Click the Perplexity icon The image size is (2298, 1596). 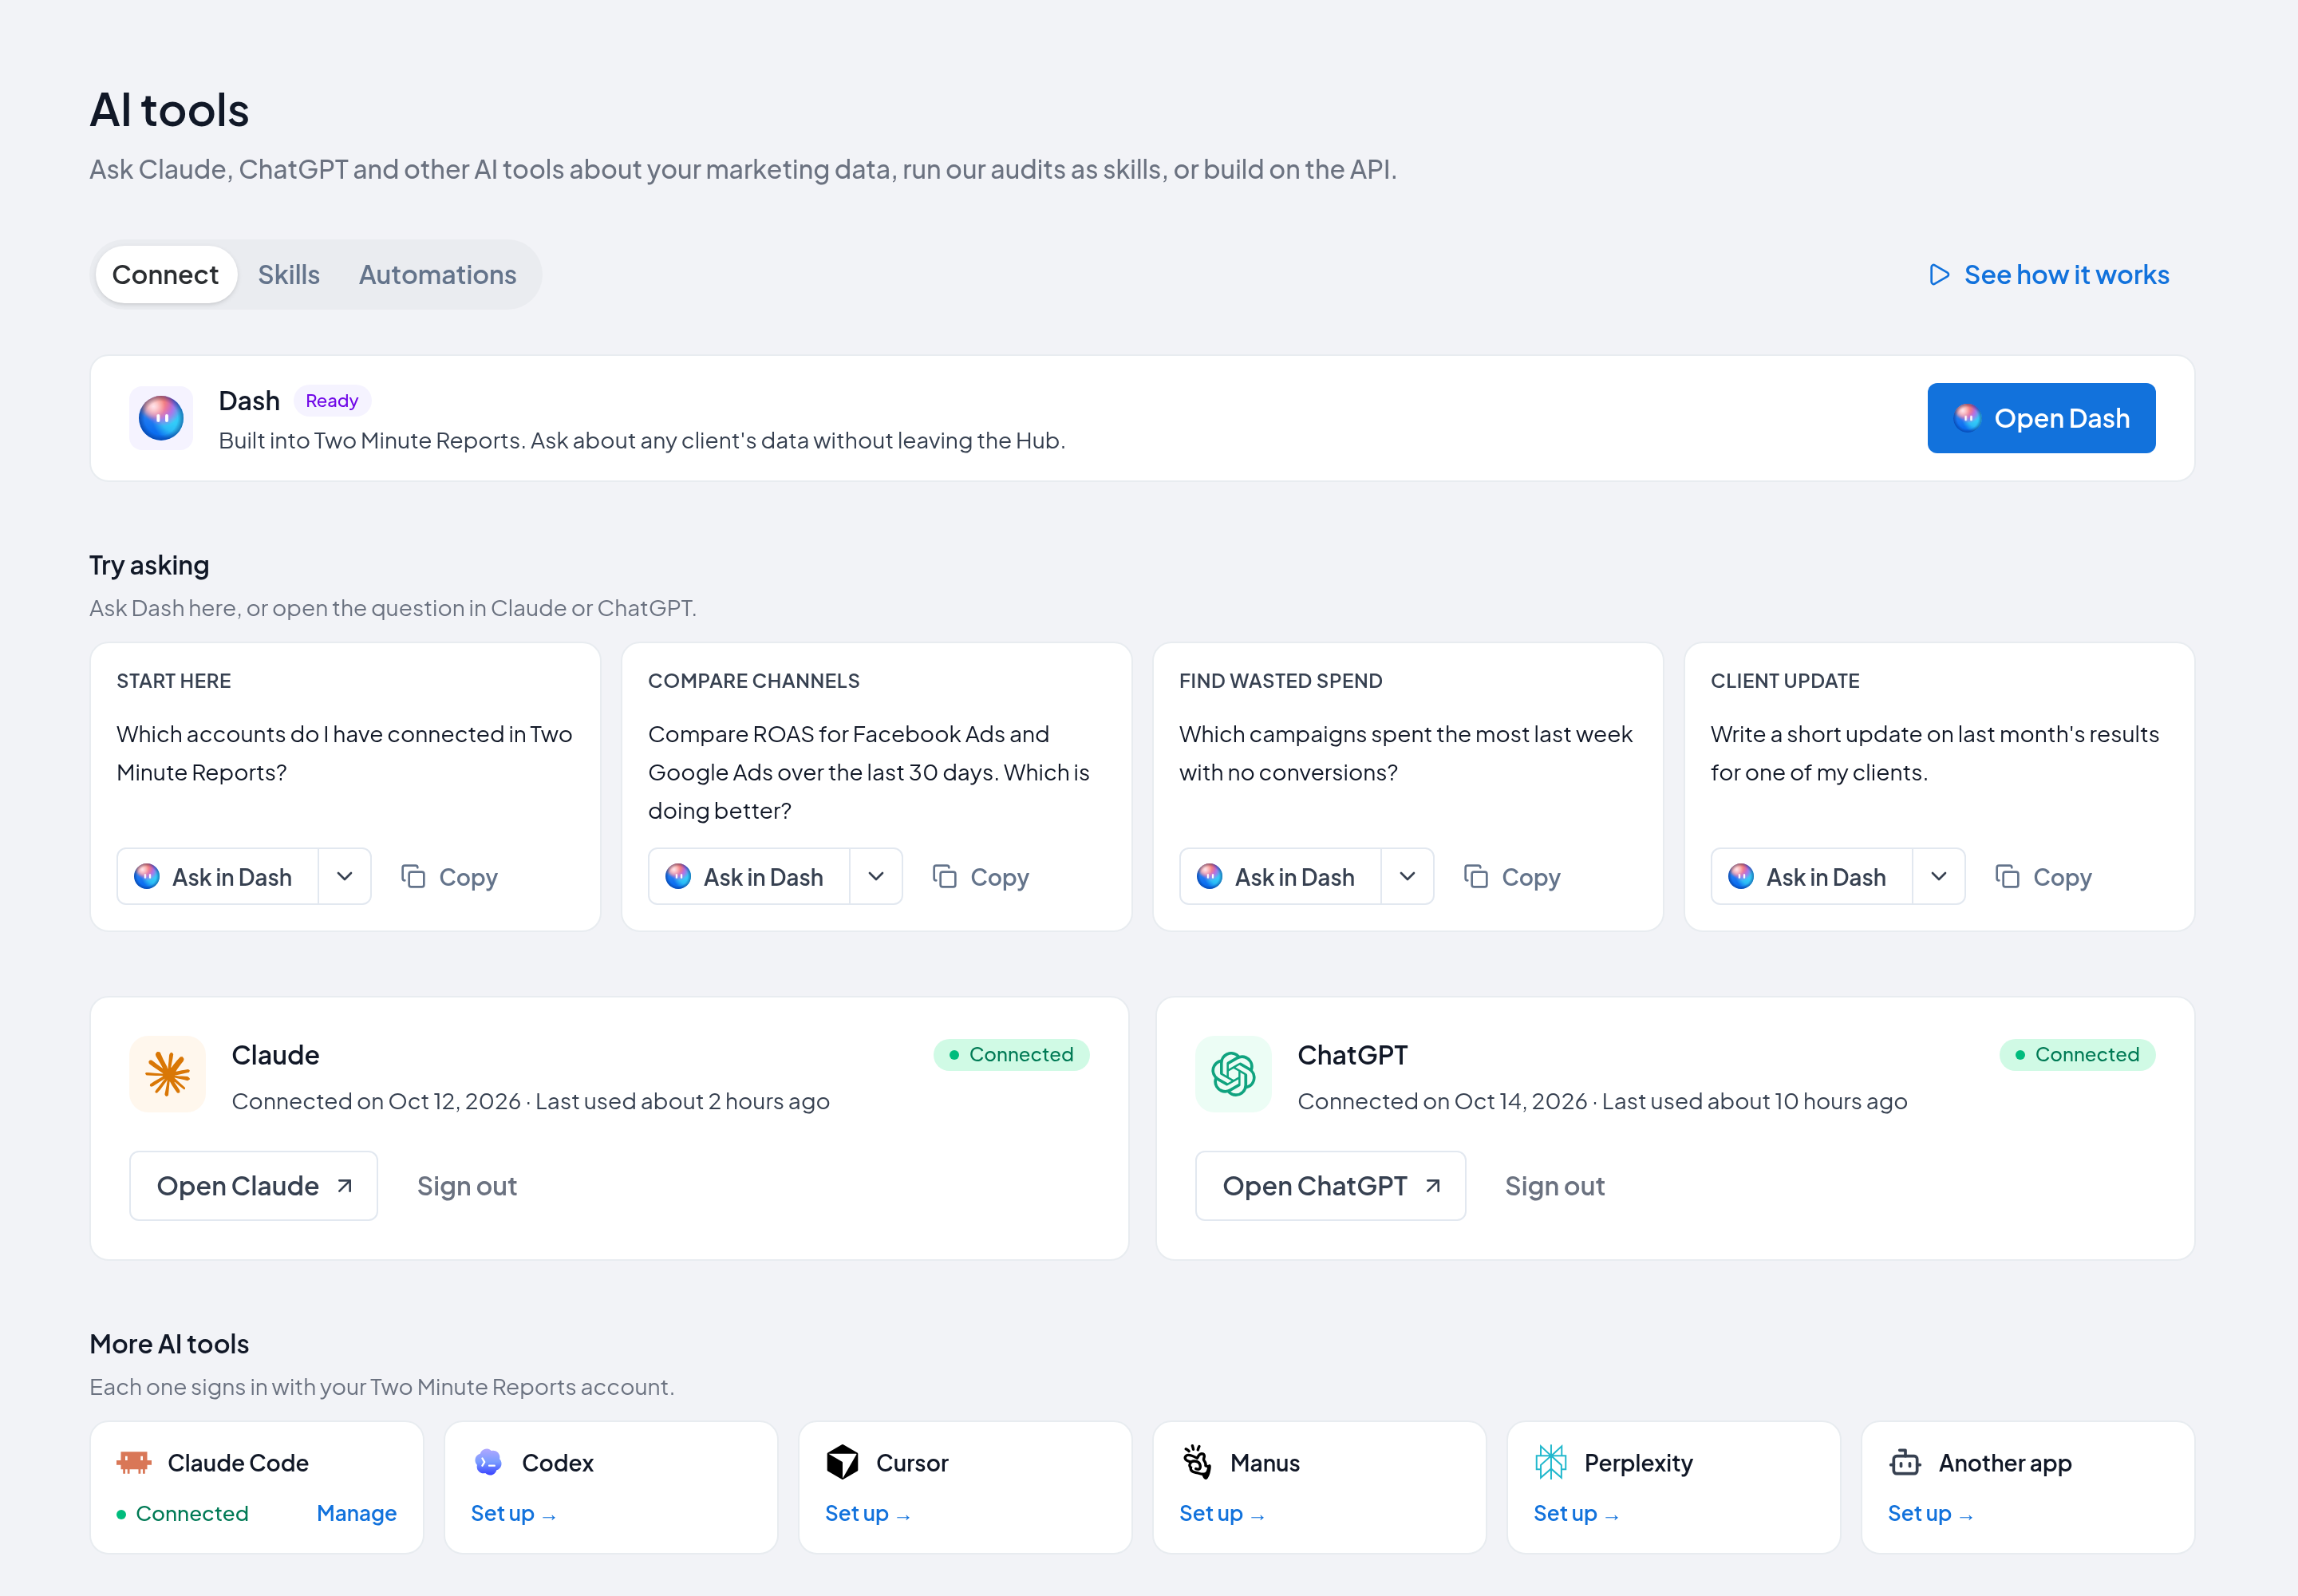coord(1551,1462)
